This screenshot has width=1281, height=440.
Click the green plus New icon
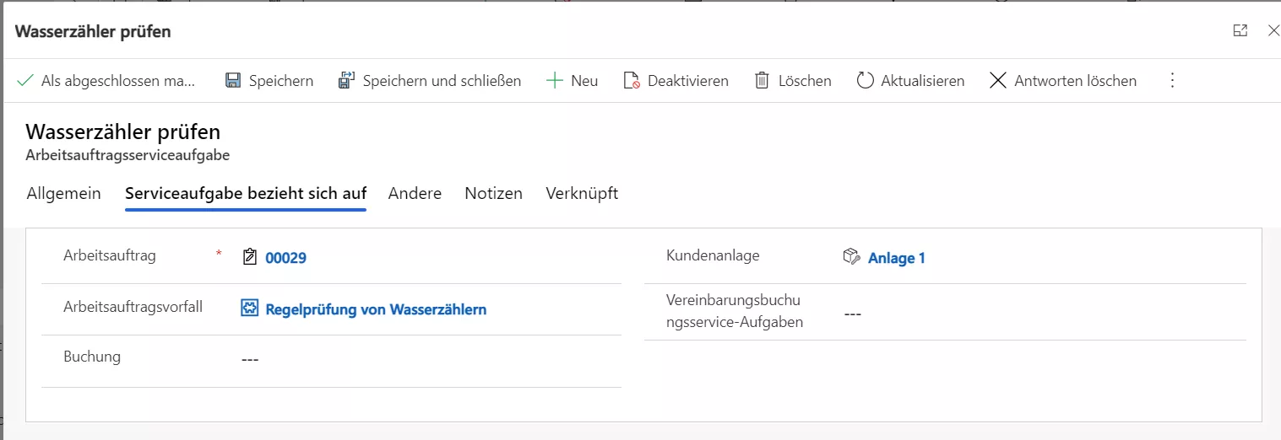(555, 81)
